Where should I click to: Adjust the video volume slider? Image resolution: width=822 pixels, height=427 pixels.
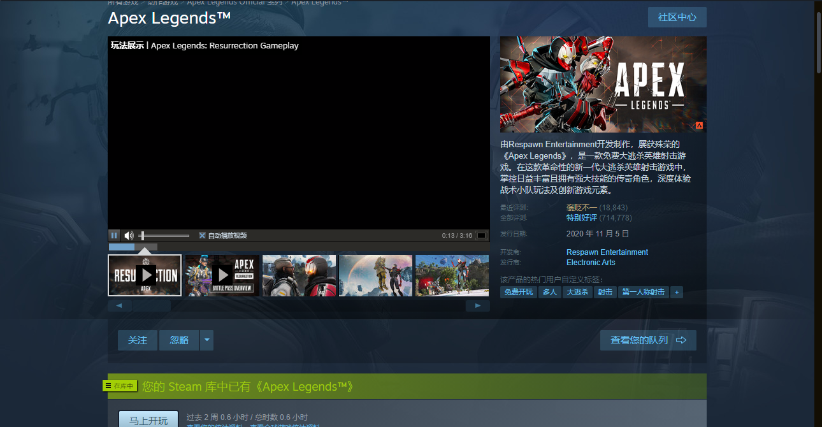164,236
